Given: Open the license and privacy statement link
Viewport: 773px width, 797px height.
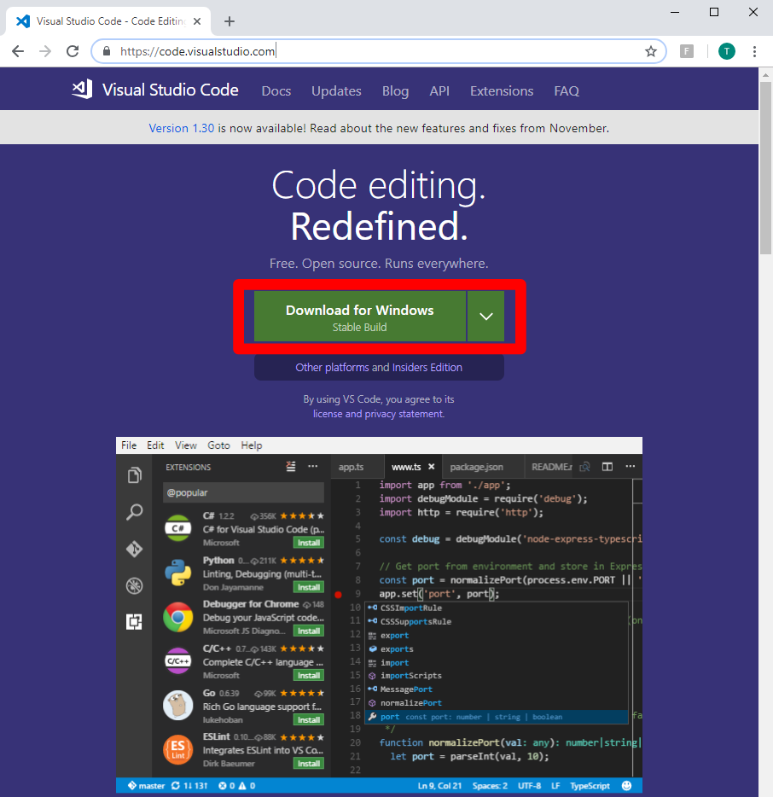Looking at the screenshot, I should 379,414.
